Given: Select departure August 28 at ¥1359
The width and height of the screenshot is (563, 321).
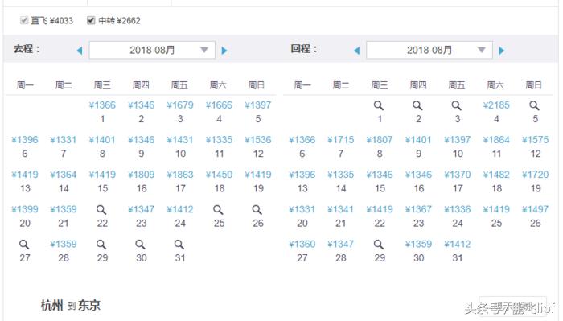Looking at the screenshot, I should [x=64, y=244].
